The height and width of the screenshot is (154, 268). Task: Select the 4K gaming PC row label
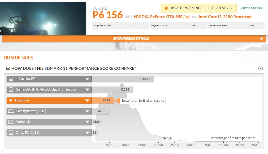point(25,79)
